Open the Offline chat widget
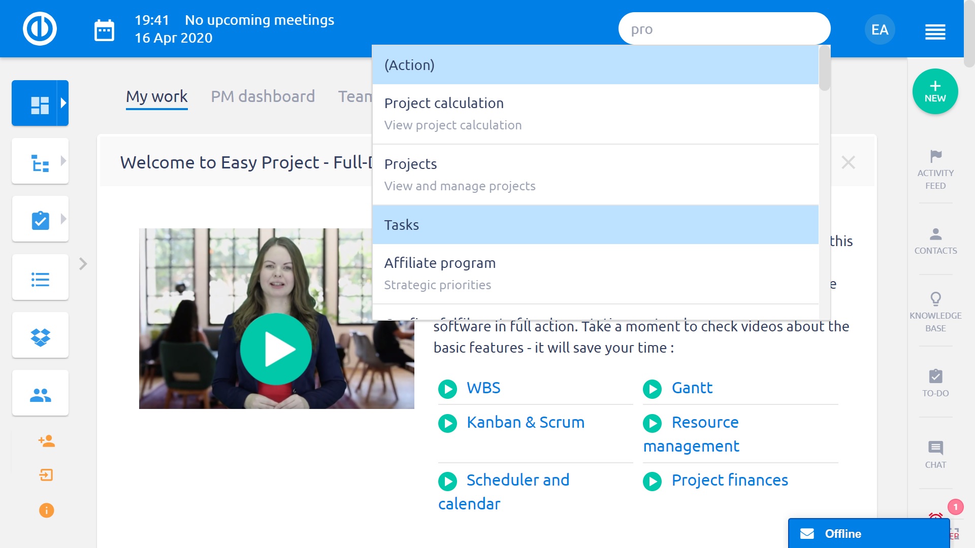 tap(869, 533)
